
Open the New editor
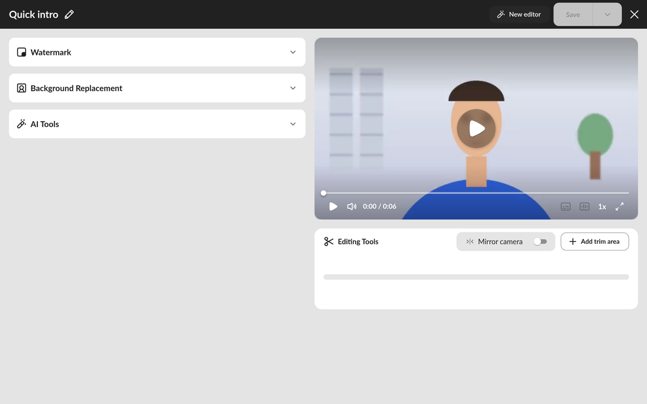pyautogui.click(x=519, y=15)
